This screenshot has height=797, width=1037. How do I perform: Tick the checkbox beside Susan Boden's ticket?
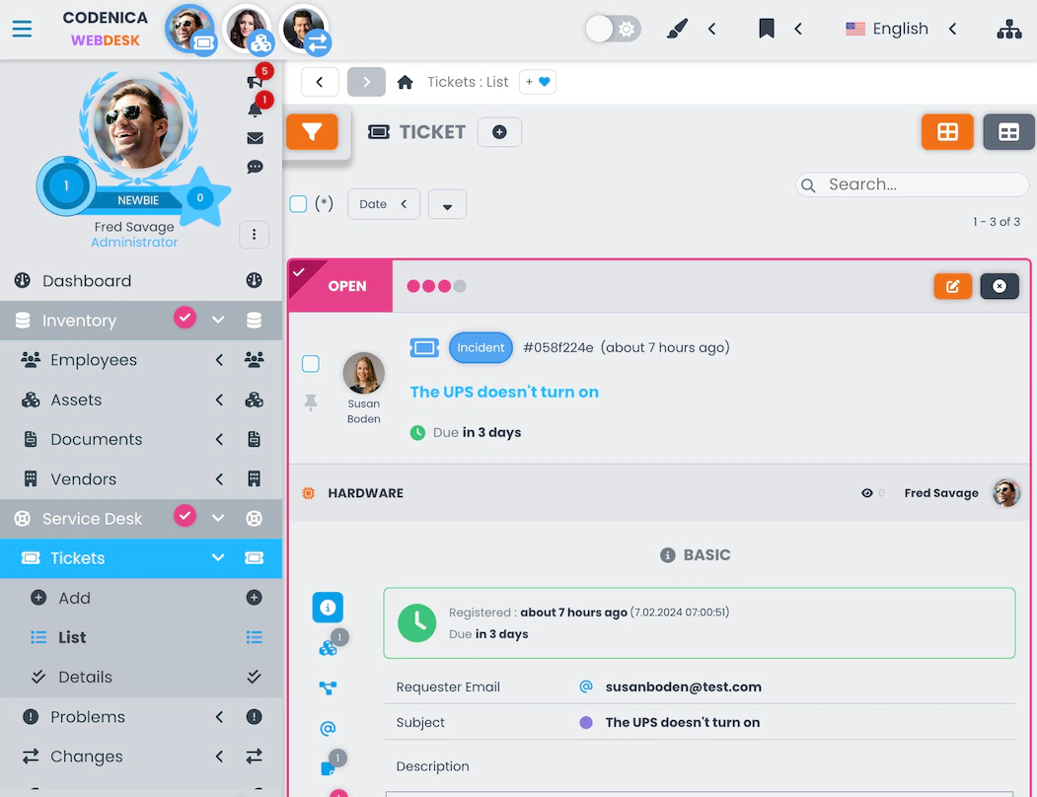pos(311,364)
